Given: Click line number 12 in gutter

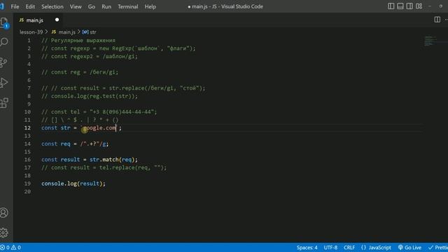Looking at the screenshot, I should point(27,127).
